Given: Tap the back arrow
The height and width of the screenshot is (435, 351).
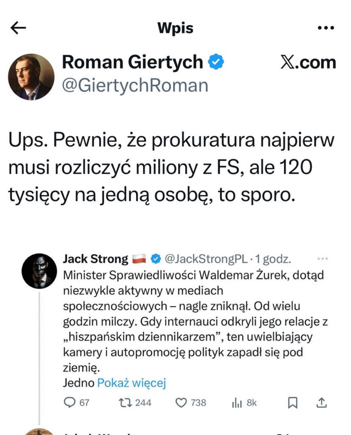Looking at the screenshot, I should pos(18,28).
